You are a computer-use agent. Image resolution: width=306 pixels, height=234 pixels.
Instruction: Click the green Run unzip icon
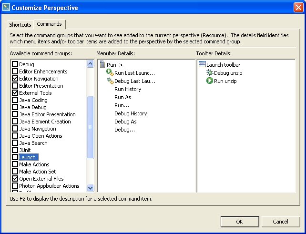[x=209, y=81]
